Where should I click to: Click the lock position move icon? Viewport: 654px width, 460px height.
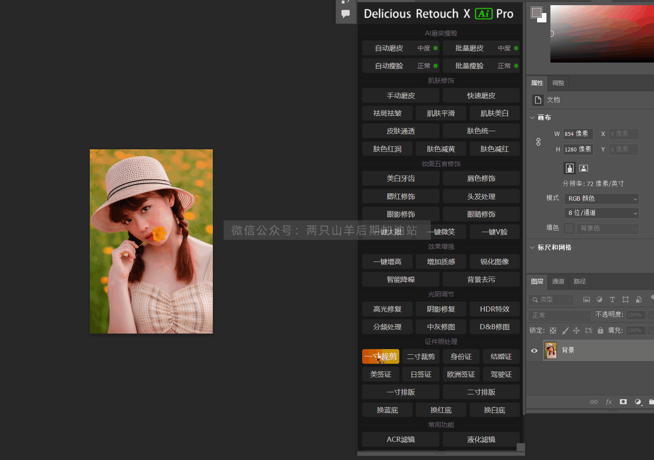tap(576, 331)
